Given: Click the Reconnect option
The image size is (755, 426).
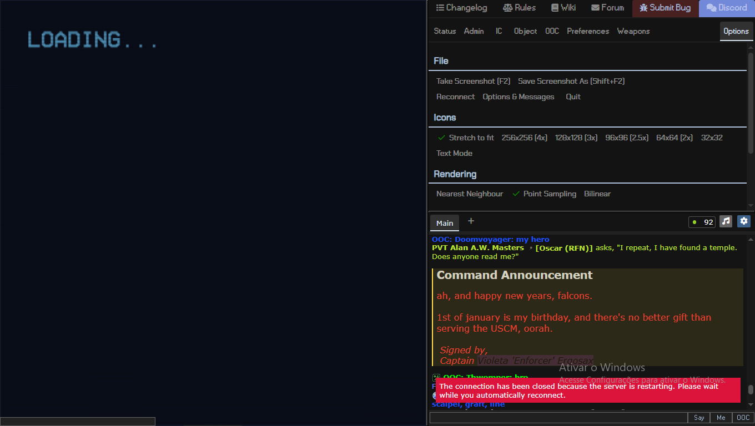Looking at the screenshot, I should coord(455,97).
